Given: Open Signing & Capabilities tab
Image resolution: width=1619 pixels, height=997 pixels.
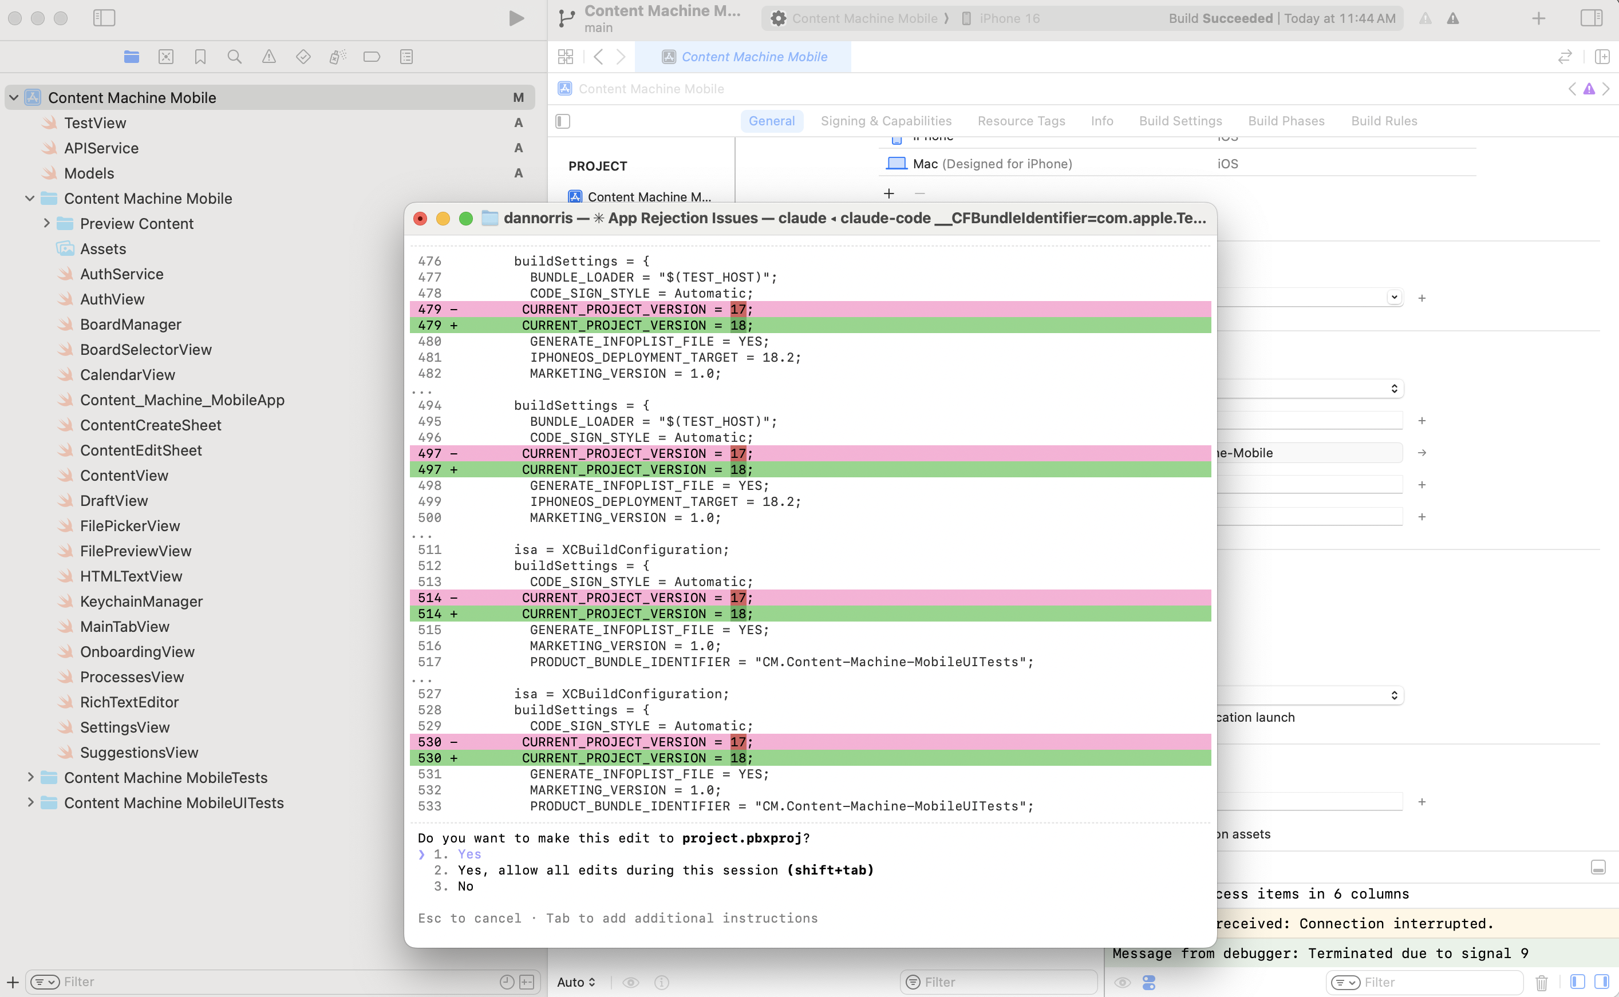Looking at the screenshot, I should click(886, 121).
